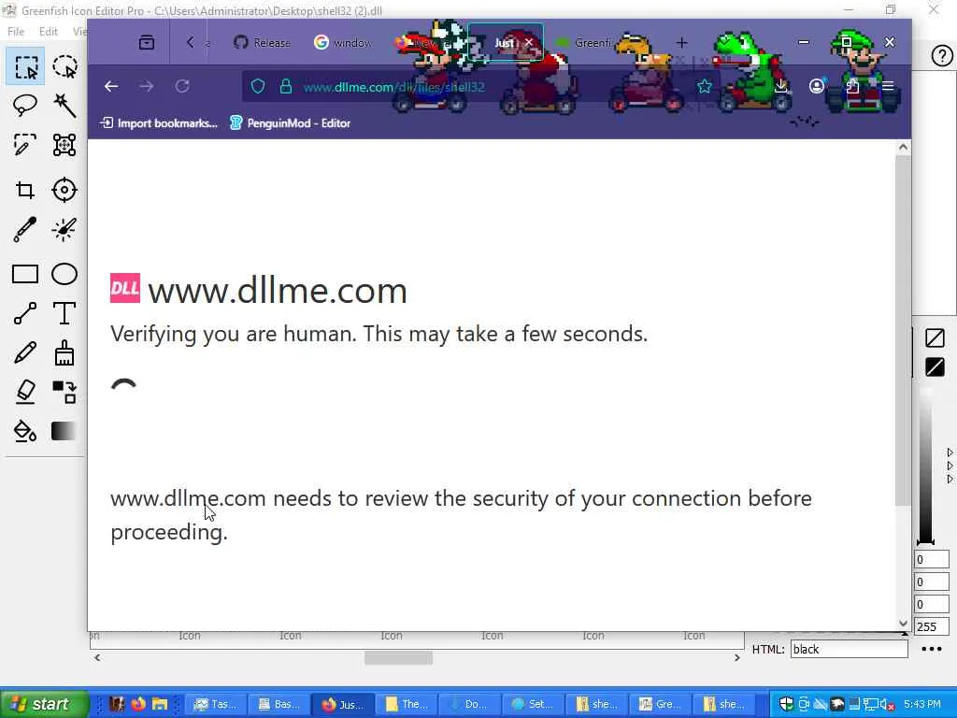Open a new Firefox tab

[681, 43]
